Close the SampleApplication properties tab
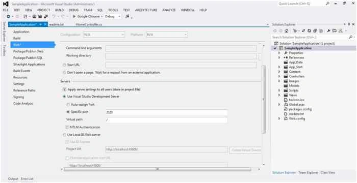The width and height of the screenshot is (357, 183). pos(45,24)
